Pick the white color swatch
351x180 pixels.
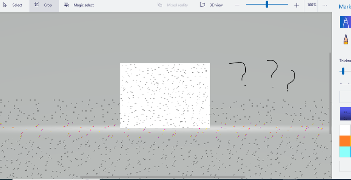tap(345, 130)
